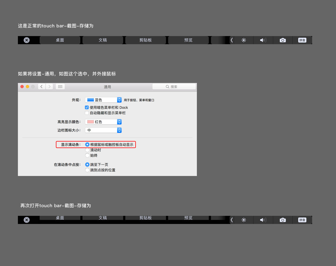Tap the brightness icon in top Touch Bar
The height and width of the screenshot is (266, 336).
coord(244,40)
